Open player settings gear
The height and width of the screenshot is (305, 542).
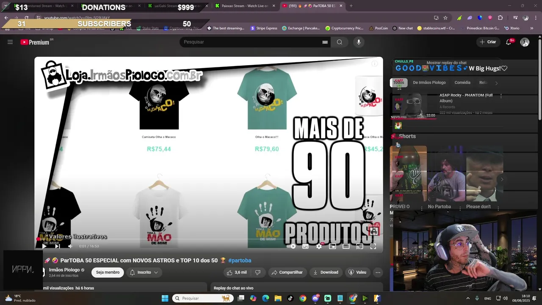click(x=319, y=246)
